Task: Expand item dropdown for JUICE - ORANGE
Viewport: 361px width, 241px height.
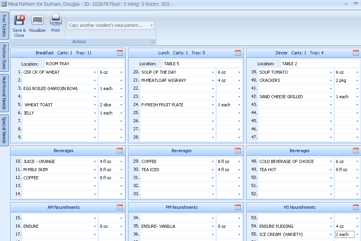Action: [95, 161]
